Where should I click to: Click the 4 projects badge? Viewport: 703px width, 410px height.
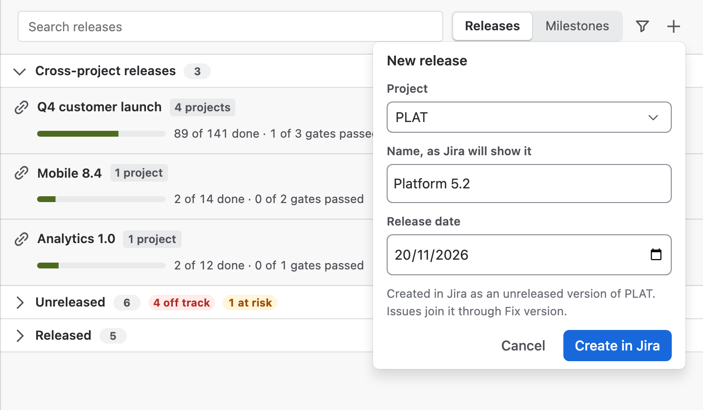click(x=203, y=107)
